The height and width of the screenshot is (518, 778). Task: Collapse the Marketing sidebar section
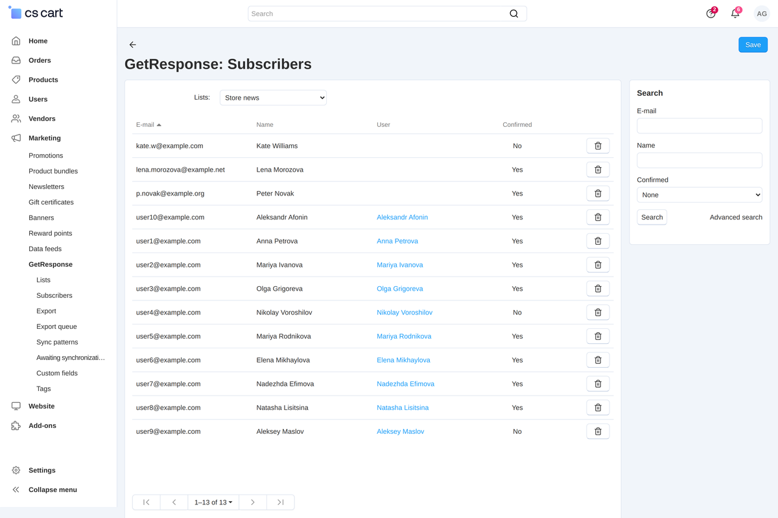(x=45, y=138)
